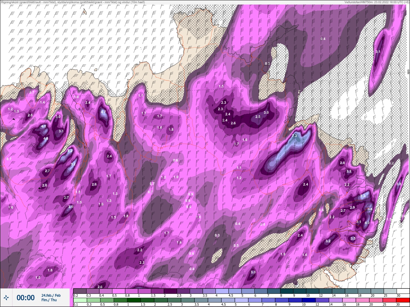Click the 'Fim./ Thu' weekday label
Viewport: 410px width, 307px height.
[49, 300]
